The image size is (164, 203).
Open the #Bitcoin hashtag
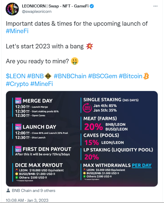point(130,76)
